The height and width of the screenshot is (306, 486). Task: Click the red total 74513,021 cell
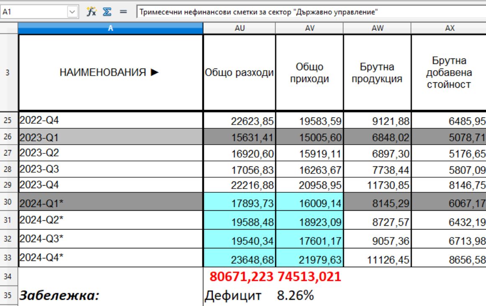[309, 276]
